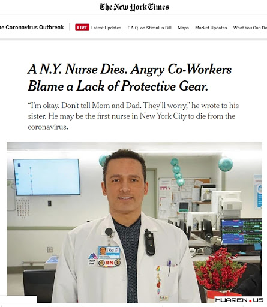Click the Coronavirus Outbreak section title
This screenshot has height=307, width=267.
tap(32, 28)
